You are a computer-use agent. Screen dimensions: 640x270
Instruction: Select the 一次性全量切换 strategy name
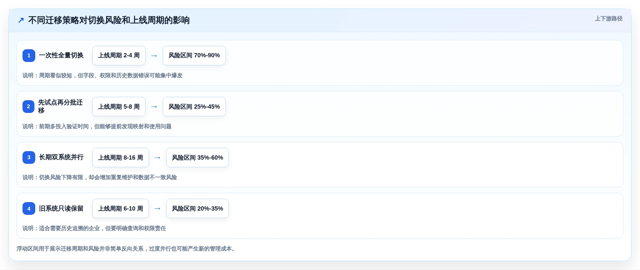(x=61, y=56)
